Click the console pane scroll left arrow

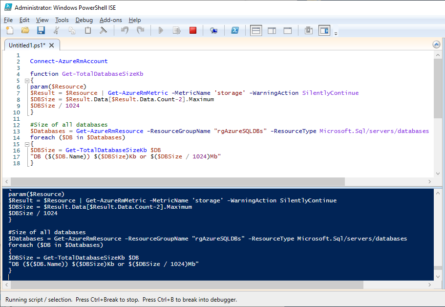coord(6,285)
